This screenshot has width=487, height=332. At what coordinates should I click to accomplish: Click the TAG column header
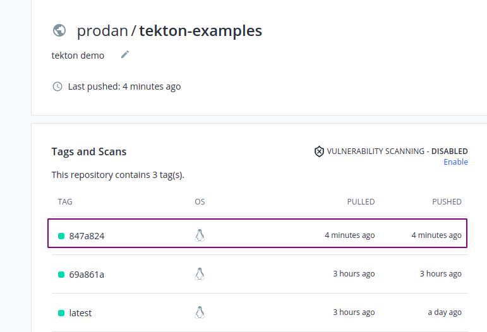click(65, 202)
